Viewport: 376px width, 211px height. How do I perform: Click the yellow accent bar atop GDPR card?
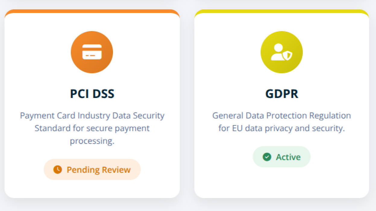tap(282, 11)
